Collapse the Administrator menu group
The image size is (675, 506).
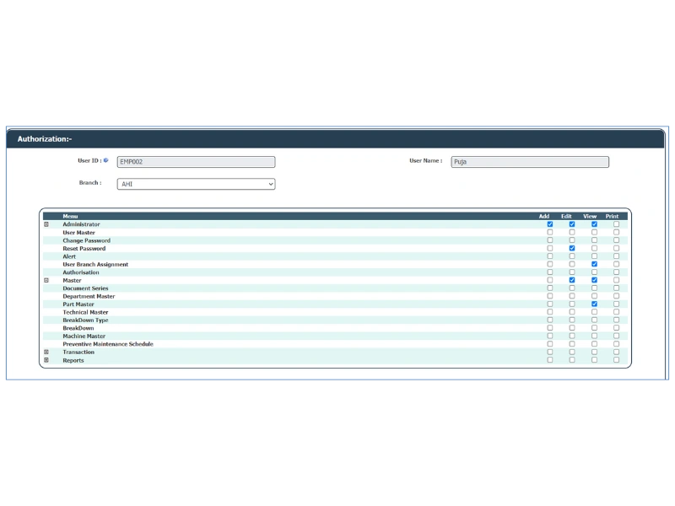click(46, 224)
